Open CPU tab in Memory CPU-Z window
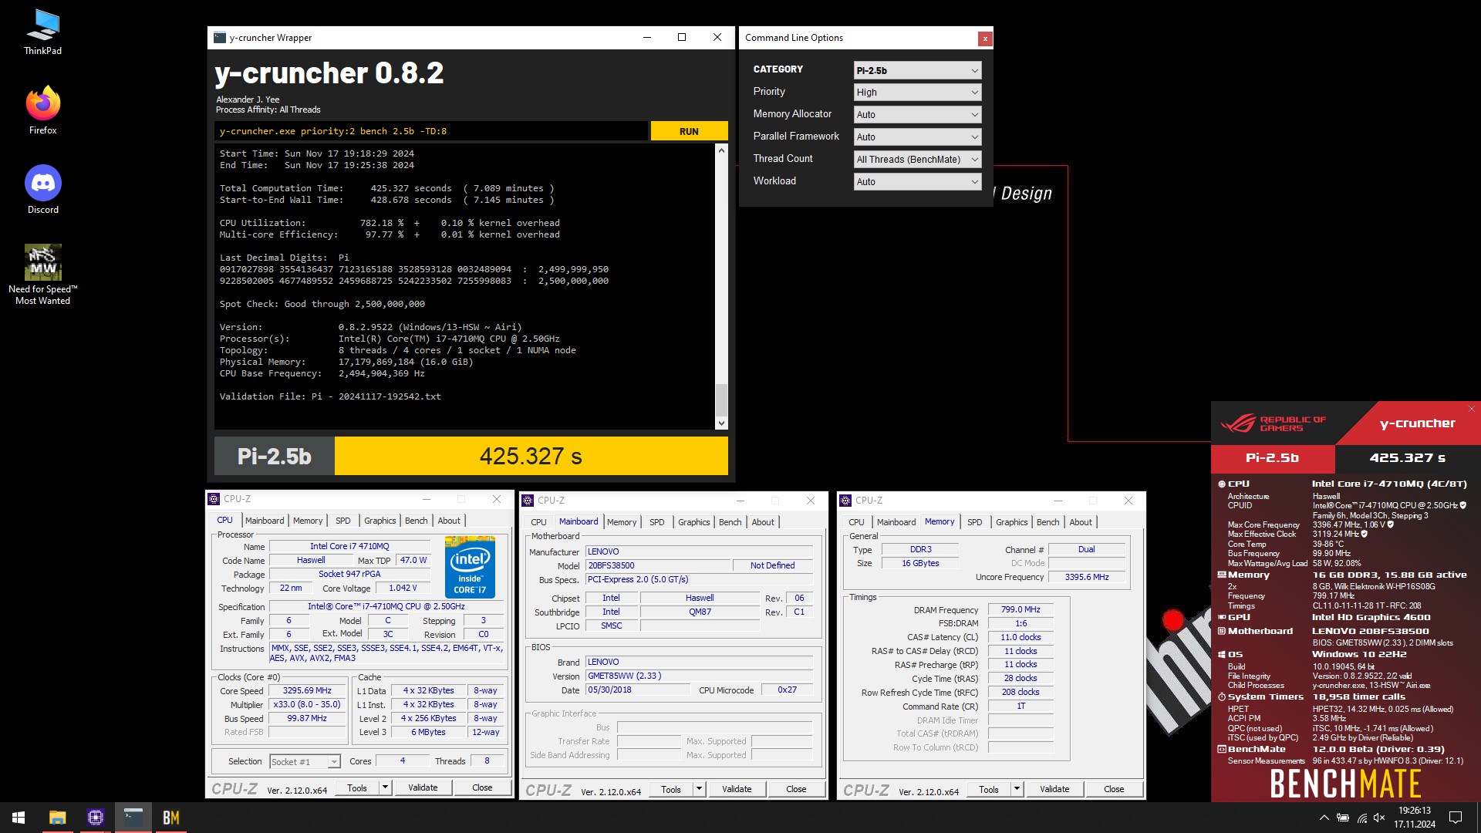 856,522
